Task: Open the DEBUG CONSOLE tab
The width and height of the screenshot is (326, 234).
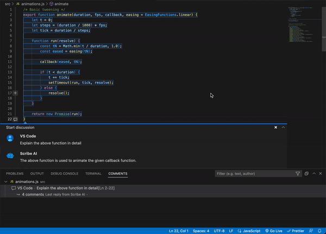Action: (65, 174)
